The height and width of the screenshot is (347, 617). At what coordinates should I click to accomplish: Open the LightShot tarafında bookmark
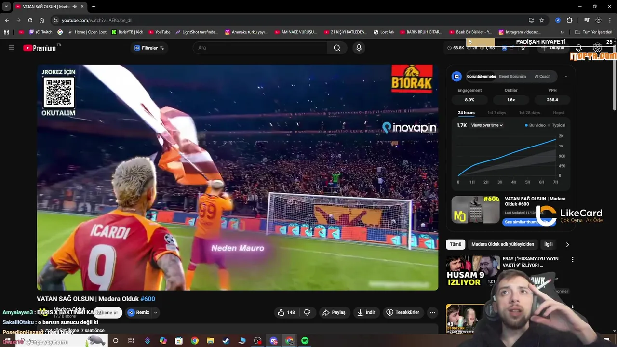(197, 32)
